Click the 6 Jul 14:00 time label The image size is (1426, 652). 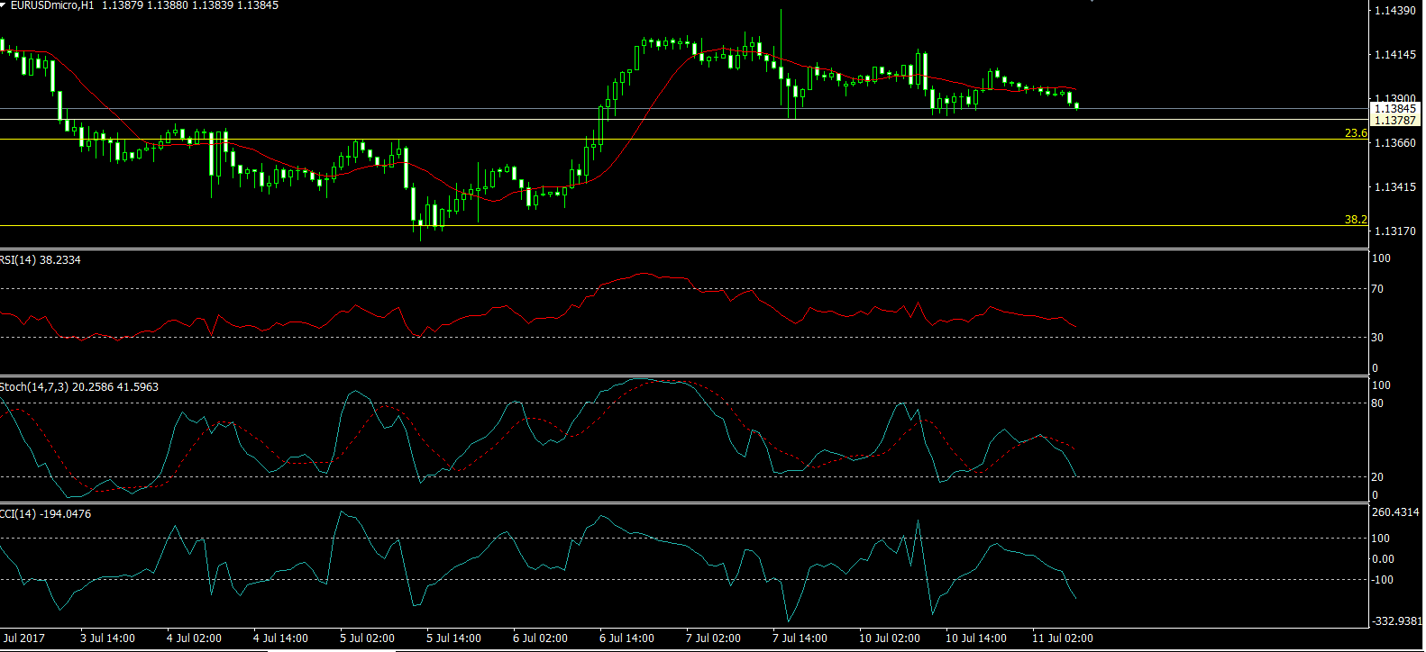coord(627,638)
